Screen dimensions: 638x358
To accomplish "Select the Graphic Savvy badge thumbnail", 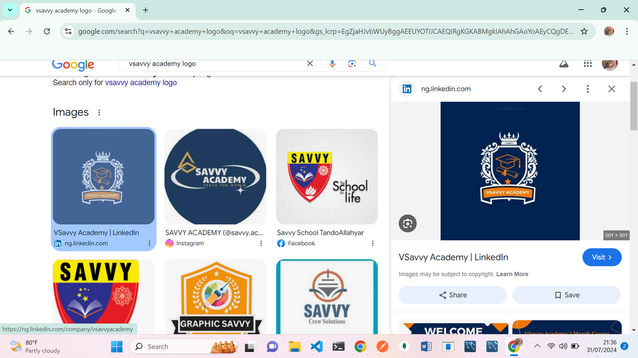I will 215,297.
